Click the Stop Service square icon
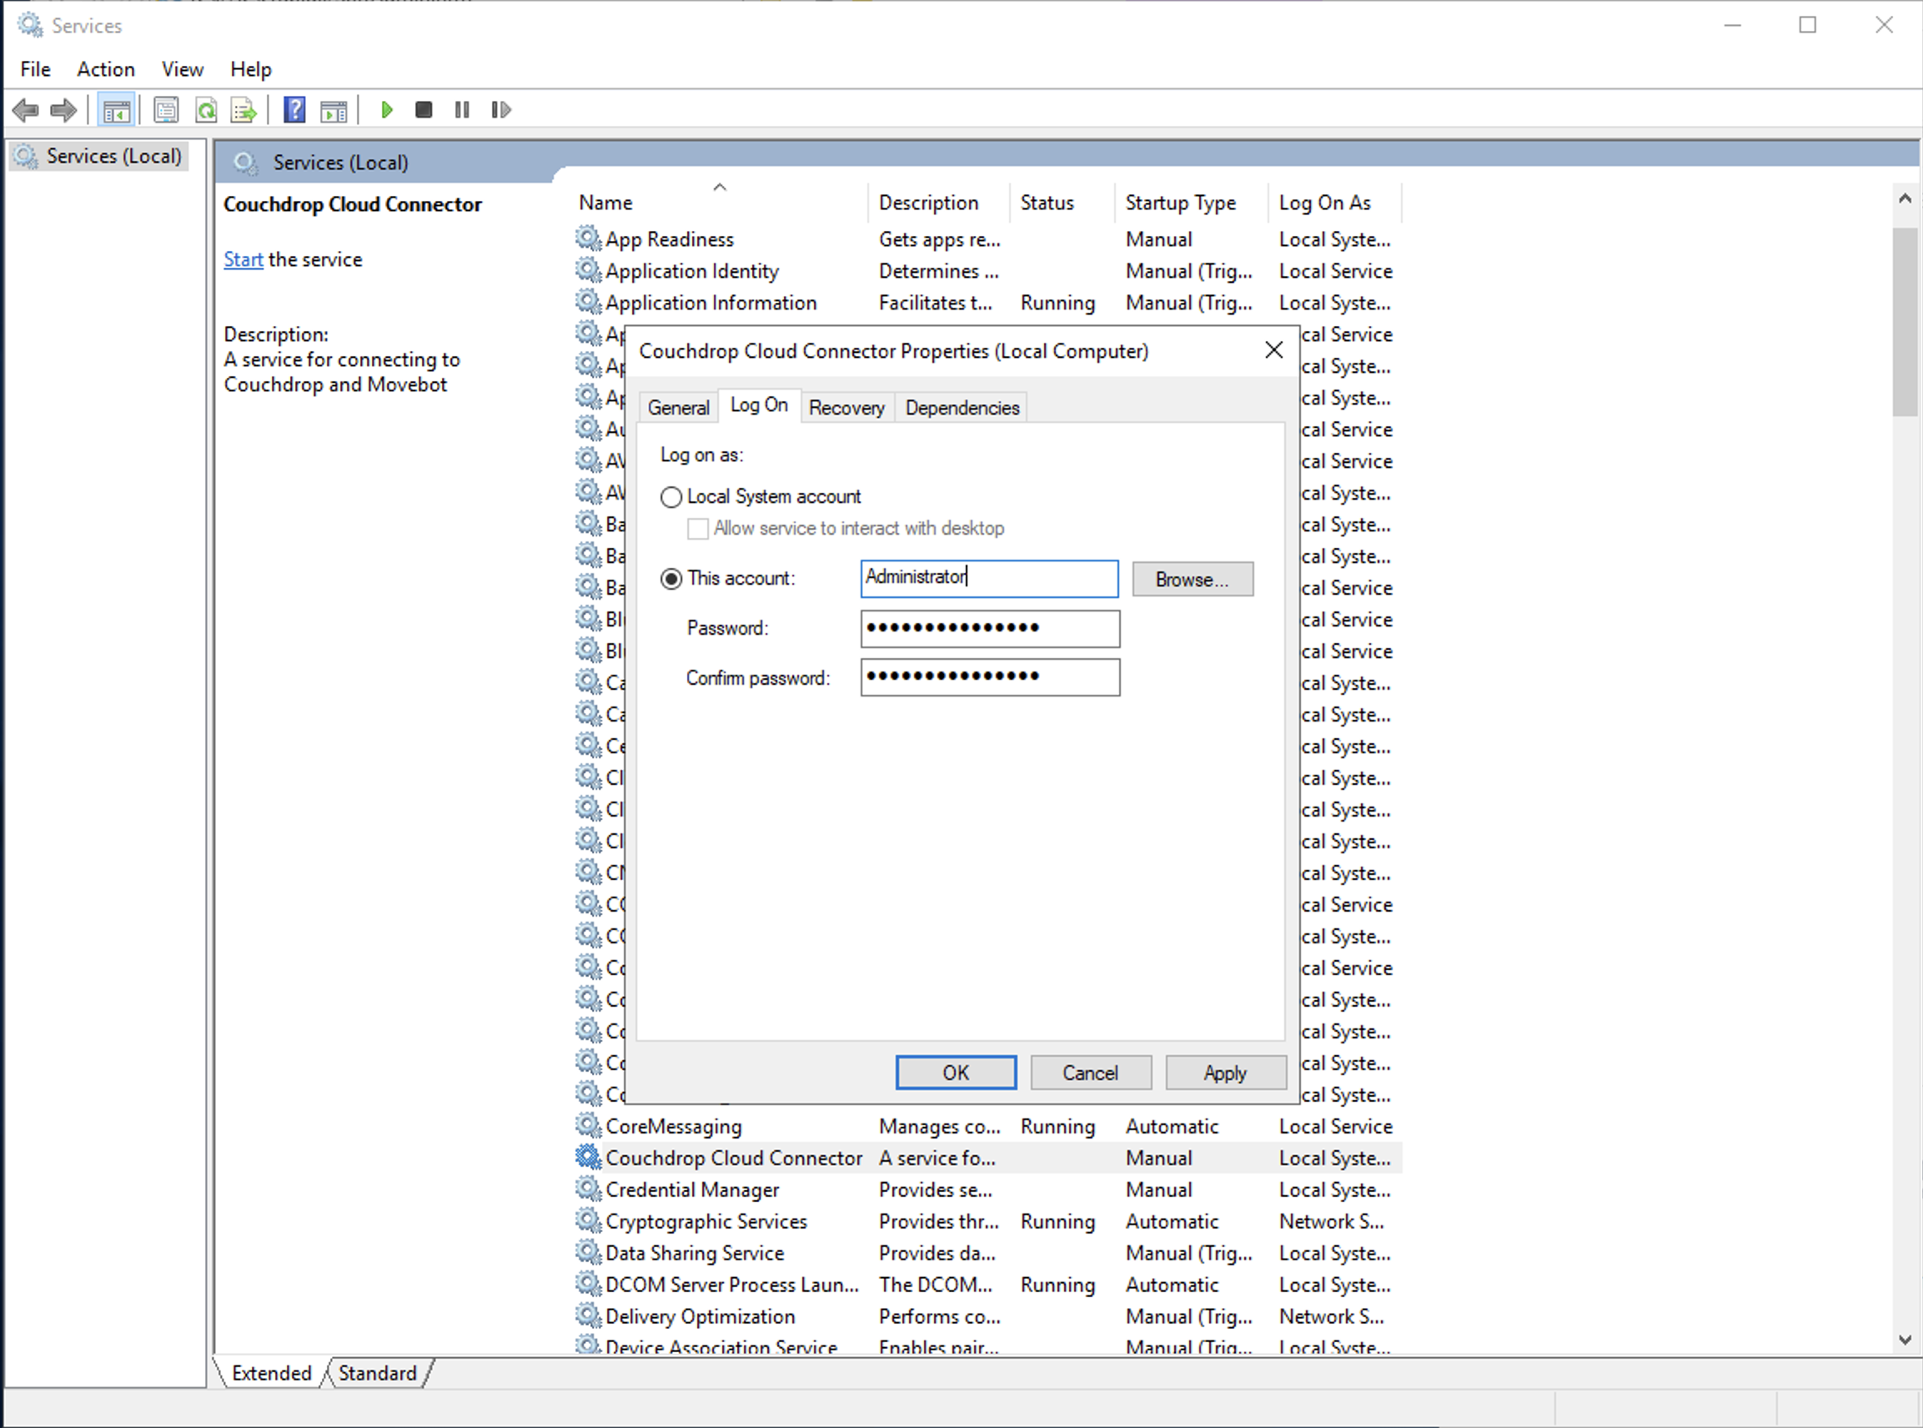This screenshot has width=1923, height=1428. click(424, 110)
